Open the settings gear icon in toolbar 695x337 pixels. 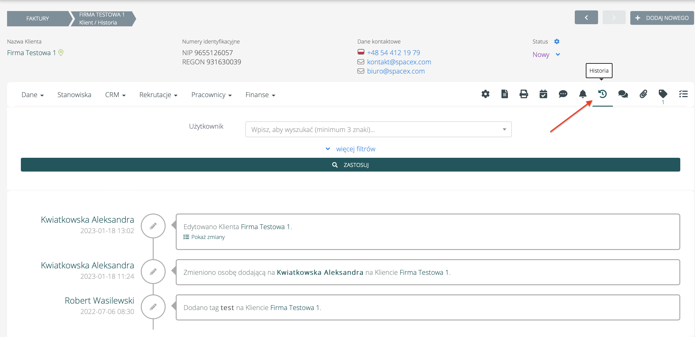pos(485,94)
